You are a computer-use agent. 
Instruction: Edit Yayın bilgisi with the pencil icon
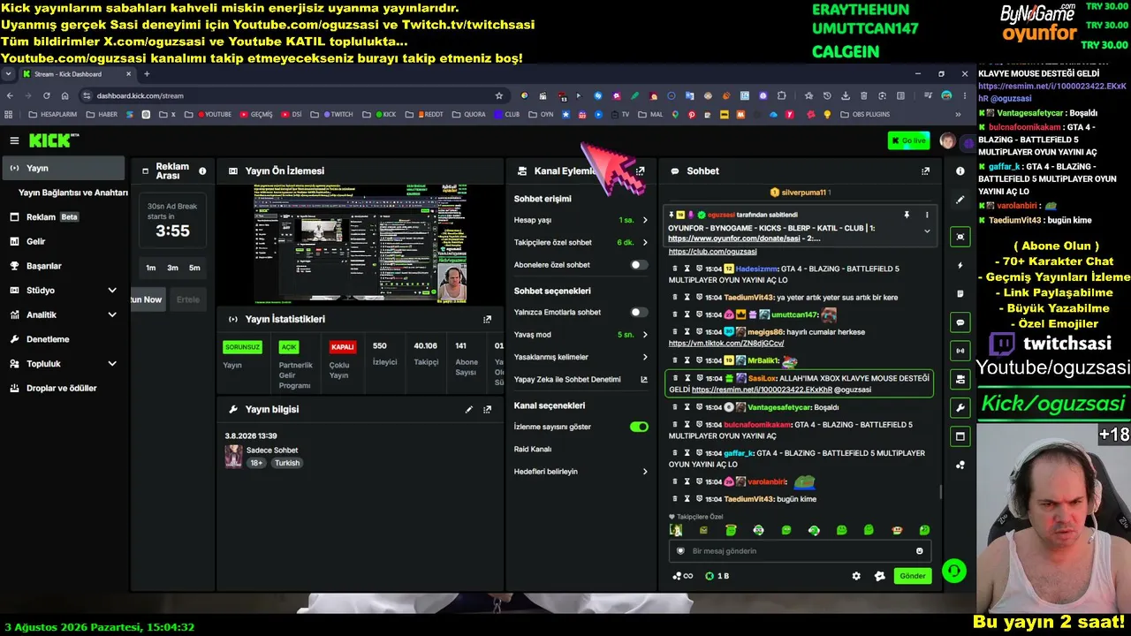pyautogui.click(x=469, y=410)
